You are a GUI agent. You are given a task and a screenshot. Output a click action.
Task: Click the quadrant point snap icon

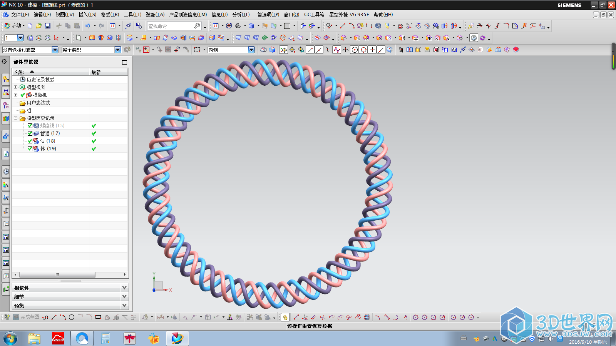pos(363,50)
